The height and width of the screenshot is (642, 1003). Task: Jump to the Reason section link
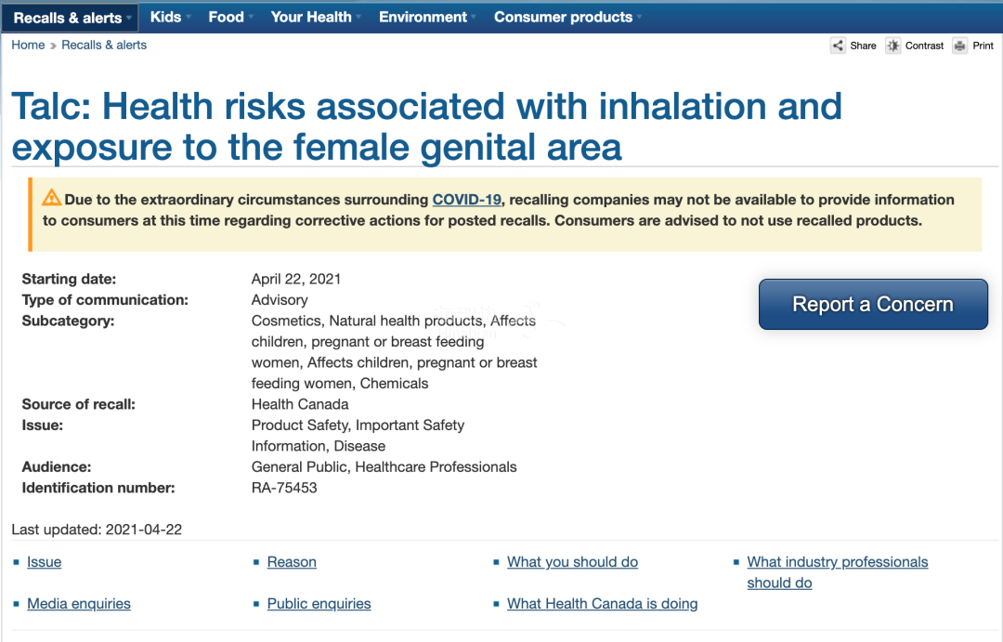292,562
